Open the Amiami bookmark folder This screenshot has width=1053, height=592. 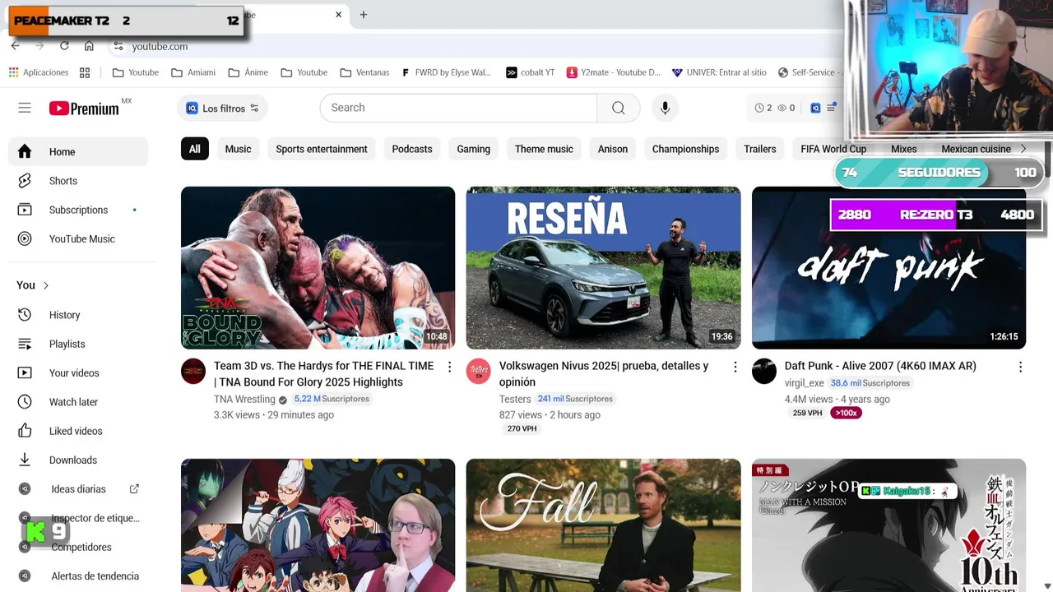pyautogui.click(x=193, y=72)
